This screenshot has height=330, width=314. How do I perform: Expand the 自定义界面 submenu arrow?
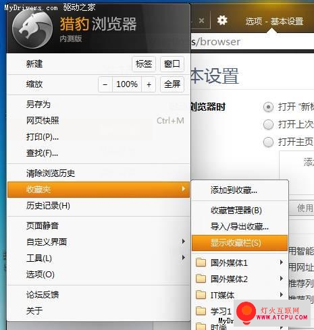pos(184,242)
